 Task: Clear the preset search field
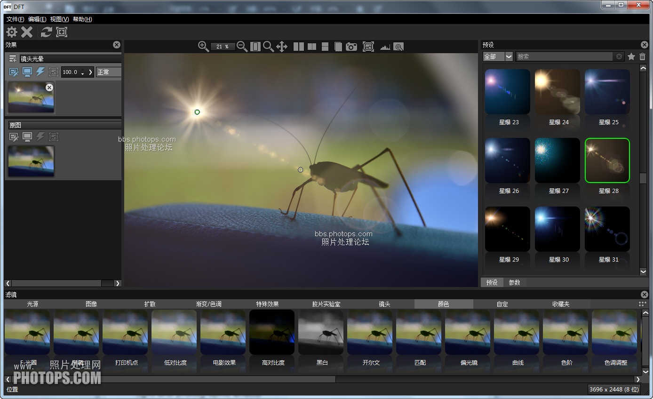click(x=619, y=56)
